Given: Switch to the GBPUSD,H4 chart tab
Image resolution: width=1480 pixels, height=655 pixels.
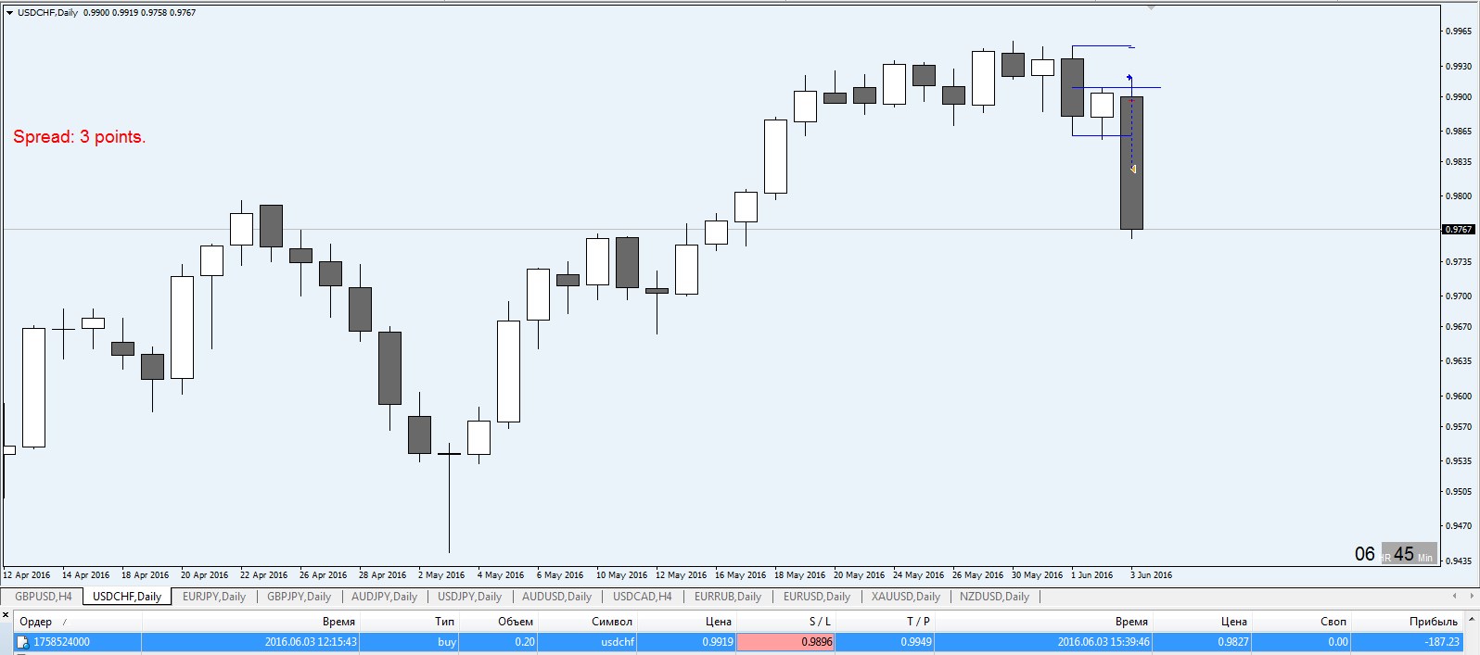Looking at the screenshot, I should click(43, 597).
